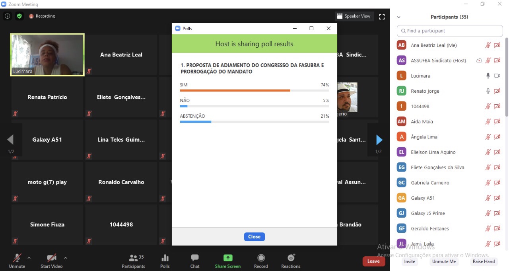This screenshot has height=271, width=509.
Task: Collapse the Participants panel chevron
Action: click(x=398, y=17)
